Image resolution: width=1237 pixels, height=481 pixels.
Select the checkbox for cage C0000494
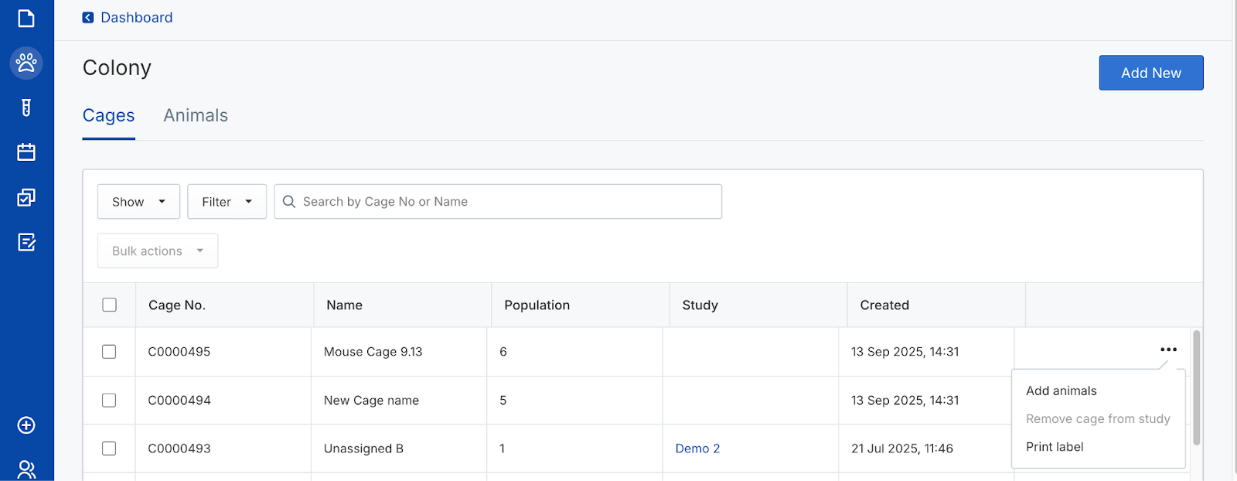click(x=109, y=401)
